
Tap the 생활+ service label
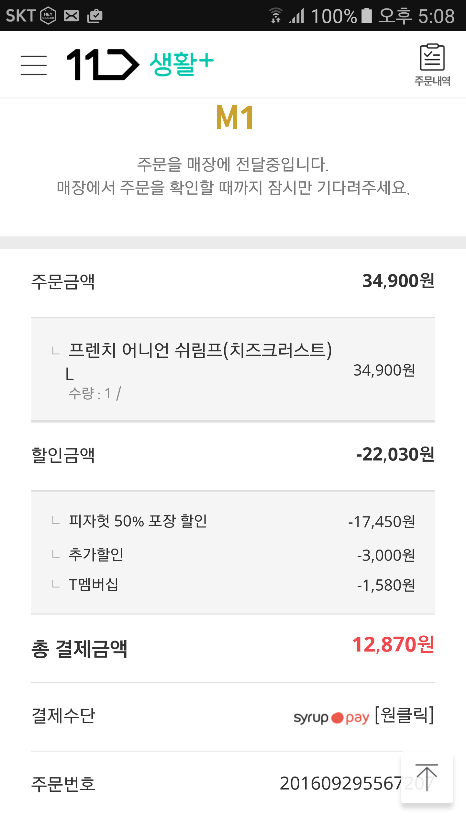coord(182,64)
